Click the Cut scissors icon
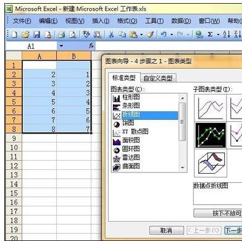The width and height of the screenshot is (242, 241). (111, 35)
